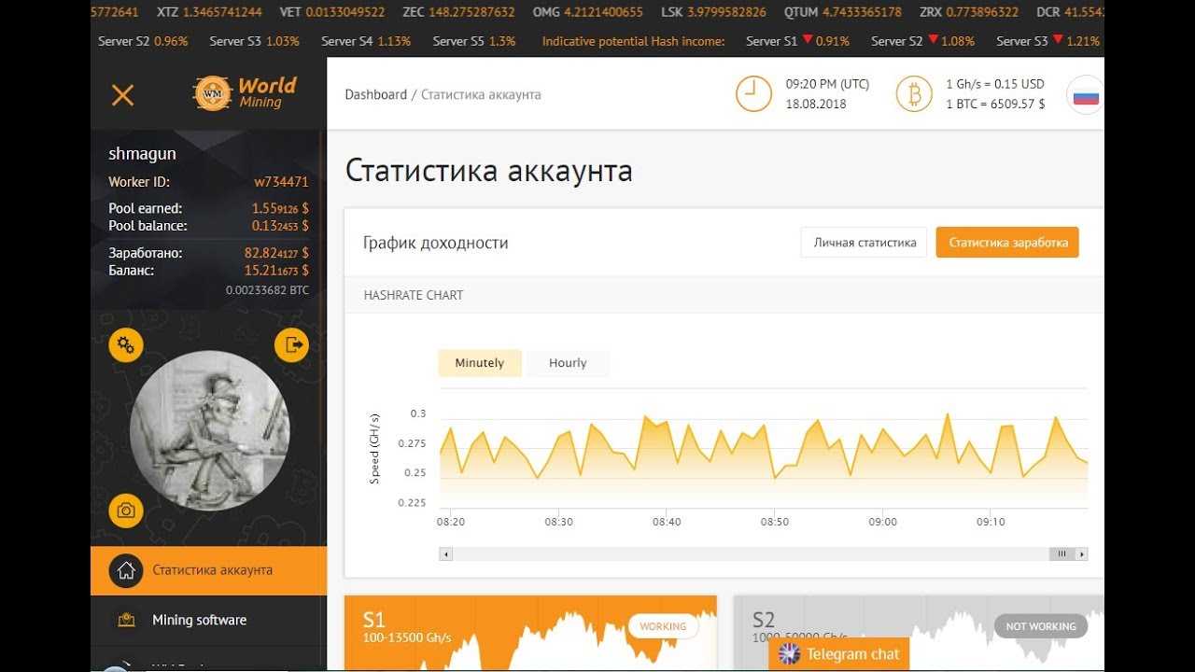Click the camera icon to change avatar
The image size is (1195, 672).
(126, 511)
